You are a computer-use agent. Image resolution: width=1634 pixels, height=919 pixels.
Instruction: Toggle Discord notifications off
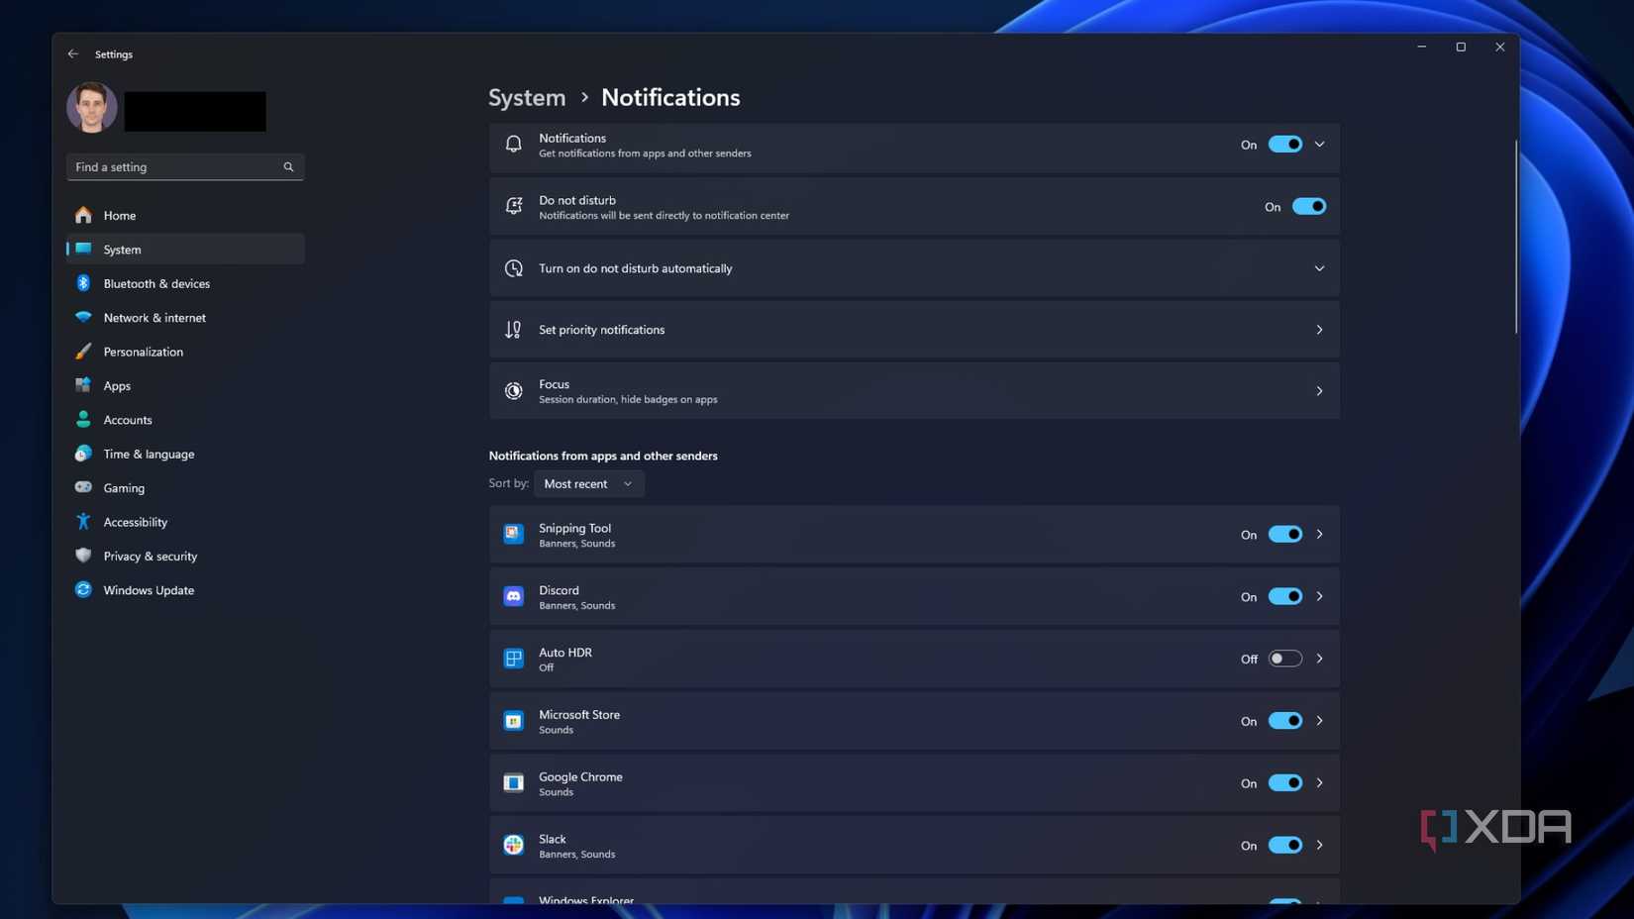click(x=1285, y=596)
